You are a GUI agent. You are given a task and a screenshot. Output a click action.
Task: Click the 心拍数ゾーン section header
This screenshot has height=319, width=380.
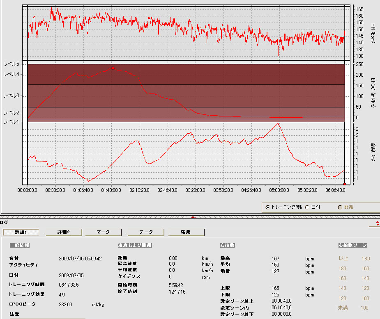tap(352, 245)
